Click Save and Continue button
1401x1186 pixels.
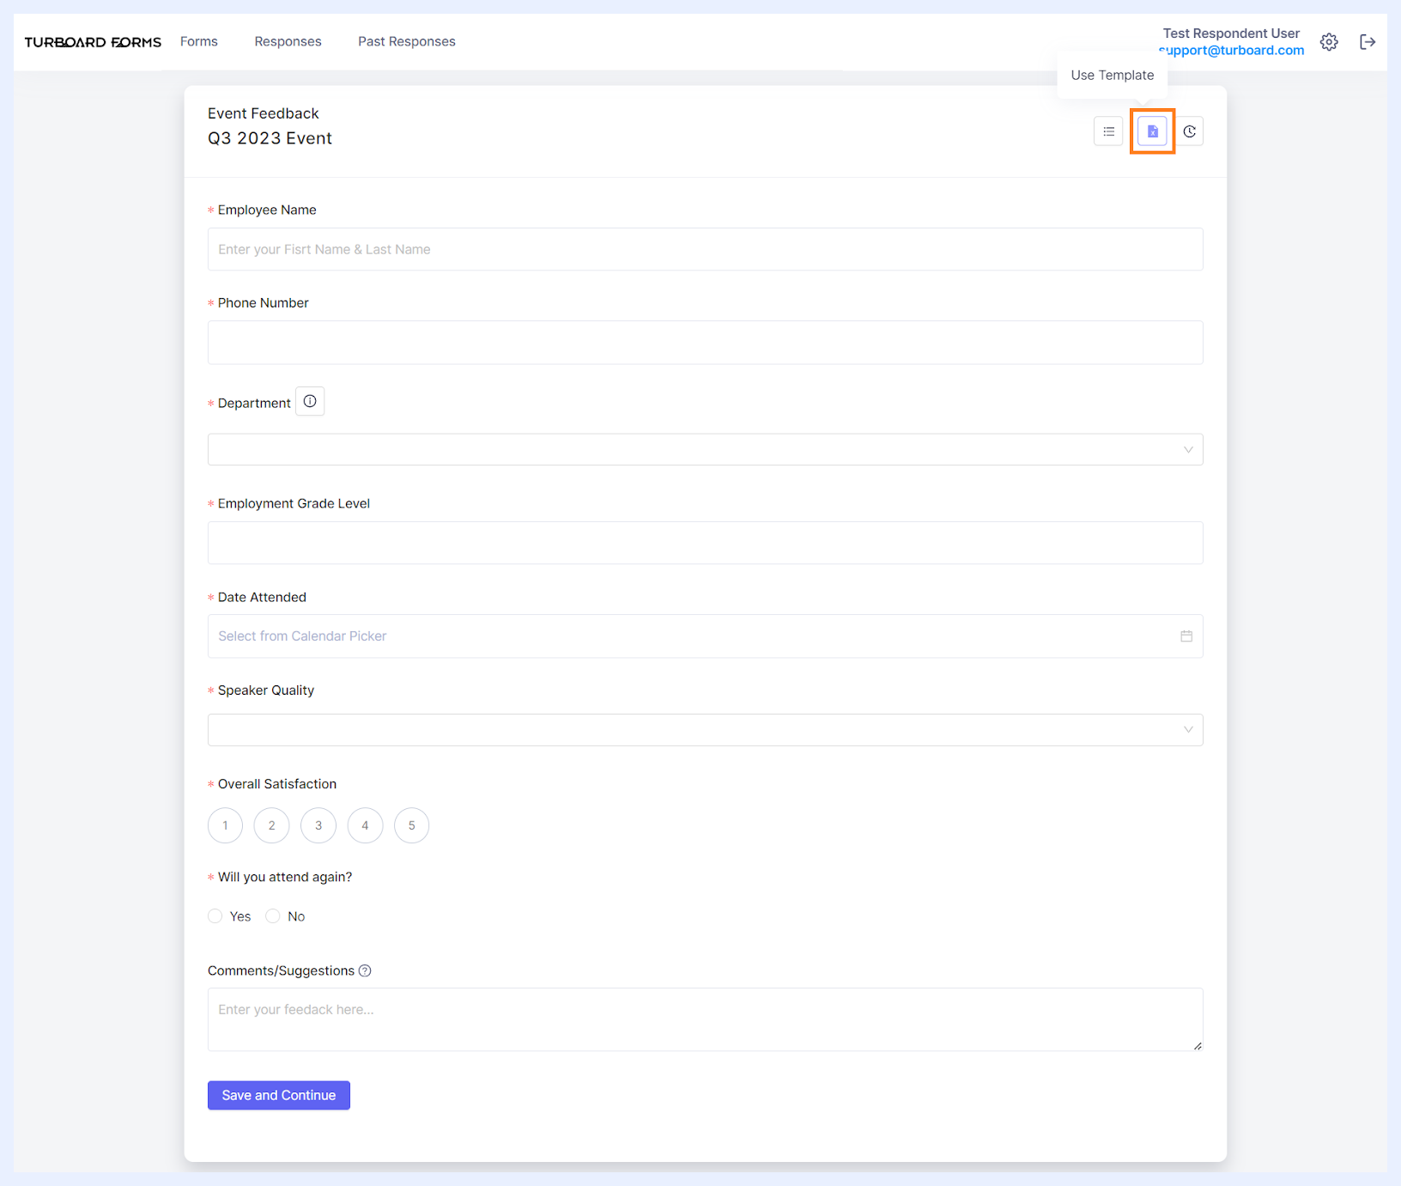coord(279,1095)
